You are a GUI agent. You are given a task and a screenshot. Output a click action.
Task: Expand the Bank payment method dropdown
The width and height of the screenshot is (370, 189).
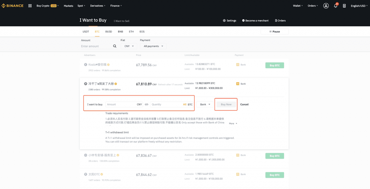(x=205, y=104)
